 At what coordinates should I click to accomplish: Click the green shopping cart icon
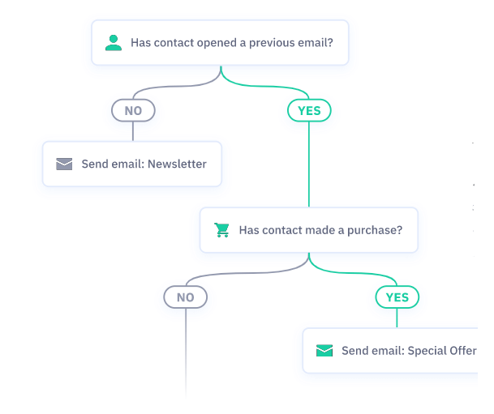(x=221, y=230)
